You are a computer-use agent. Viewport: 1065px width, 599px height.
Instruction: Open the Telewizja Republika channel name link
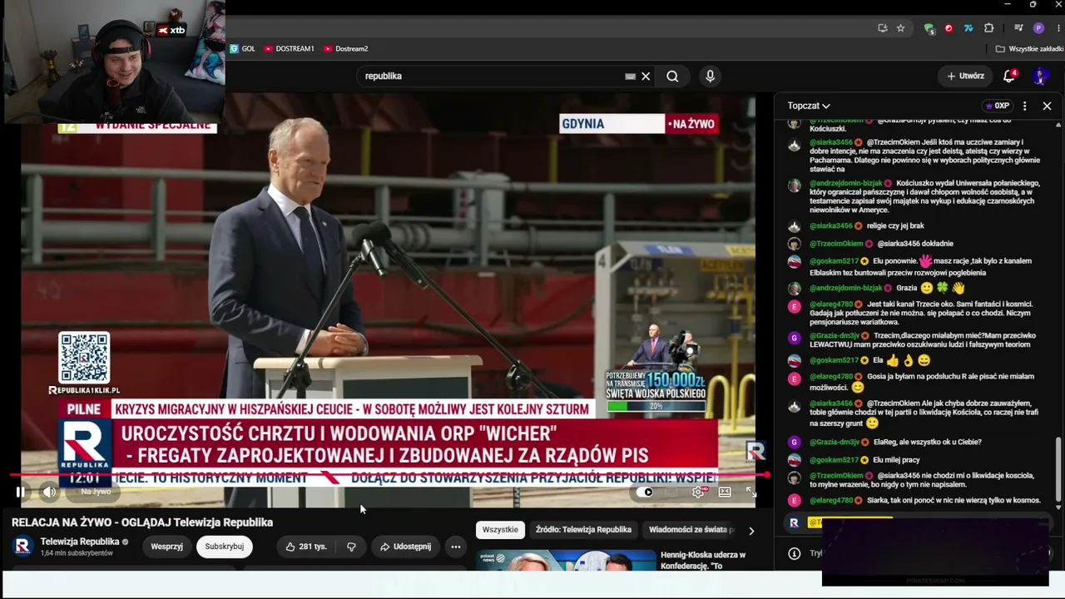pos(80,542)
